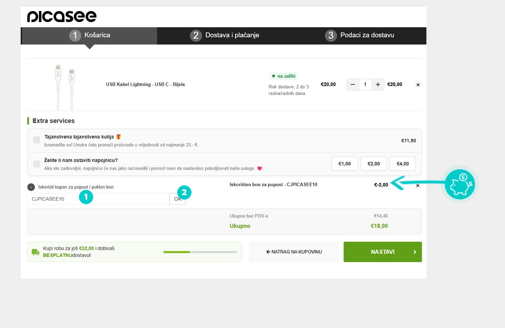
Task: Open the USB Kabel Lightning product name
Action: 145,84
